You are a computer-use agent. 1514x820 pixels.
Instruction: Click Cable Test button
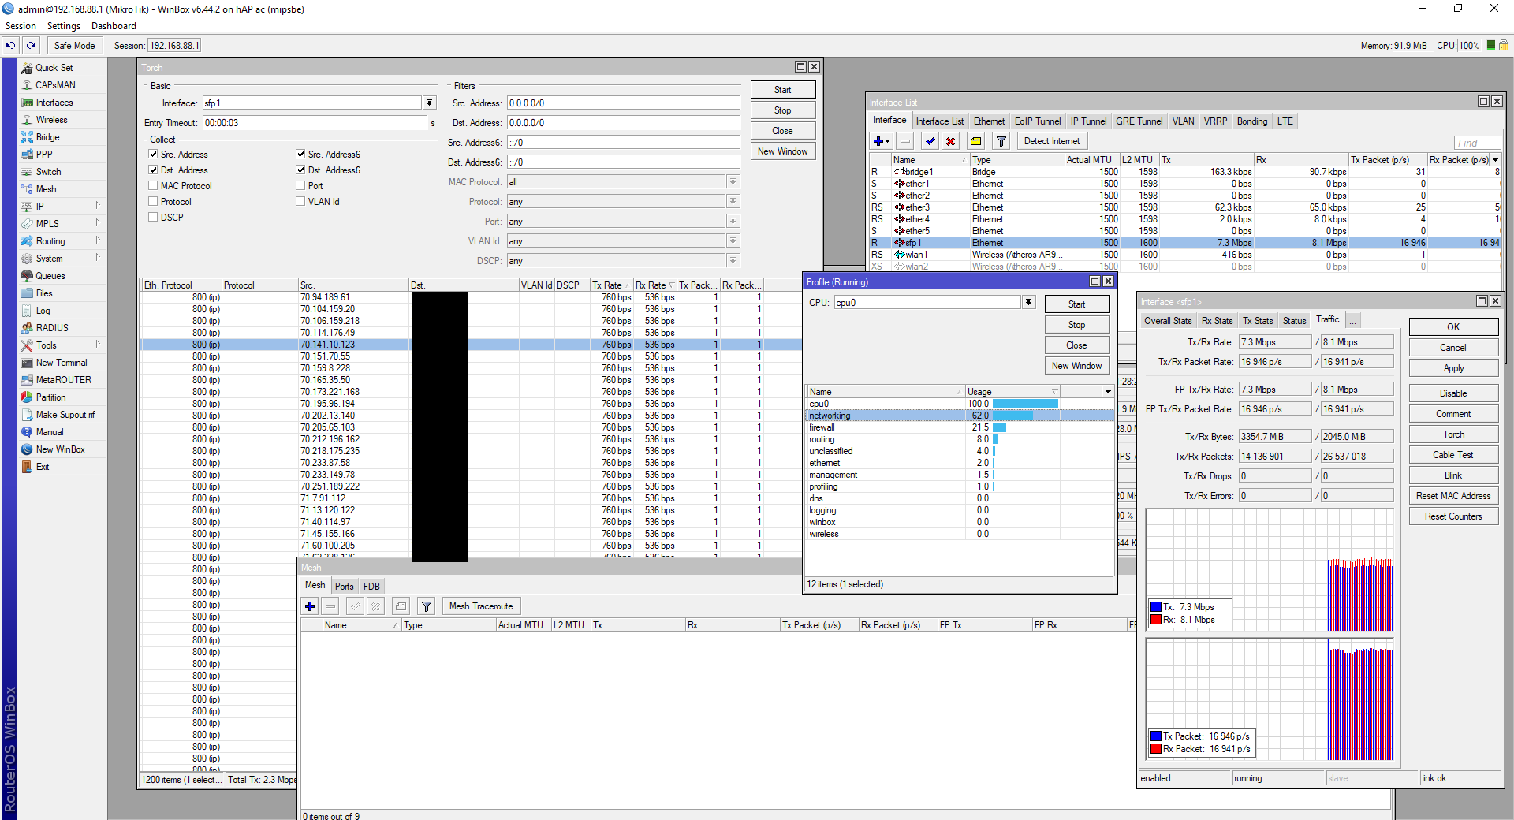1453,455
